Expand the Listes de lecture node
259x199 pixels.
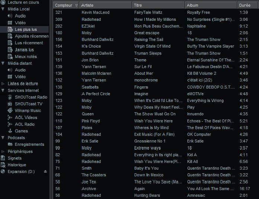coord(3,84)
